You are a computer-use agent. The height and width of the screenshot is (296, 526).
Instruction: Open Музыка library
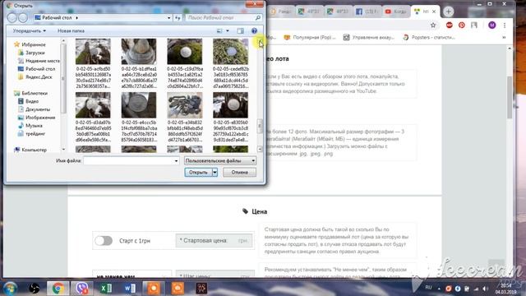34,126
